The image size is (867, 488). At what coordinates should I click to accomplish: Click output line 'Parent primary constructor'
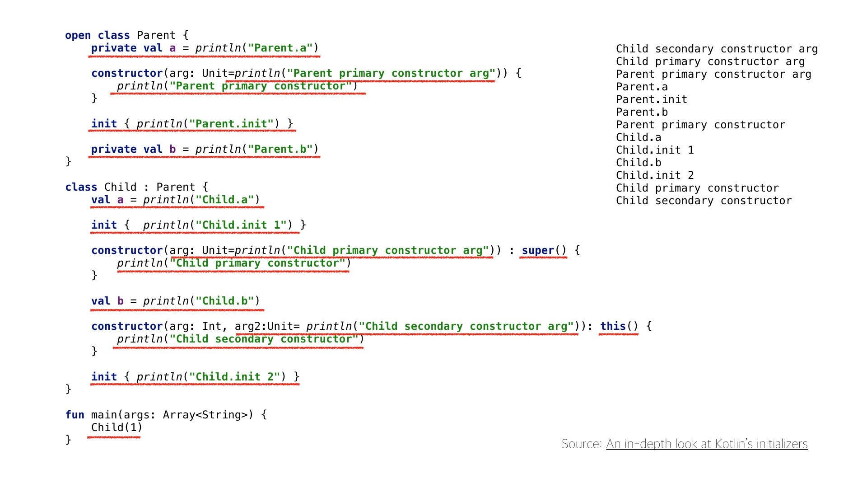(x=700, y=125)
